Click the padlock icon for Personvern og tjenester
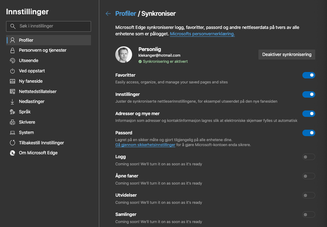327x227 pixels. point(12,50)
